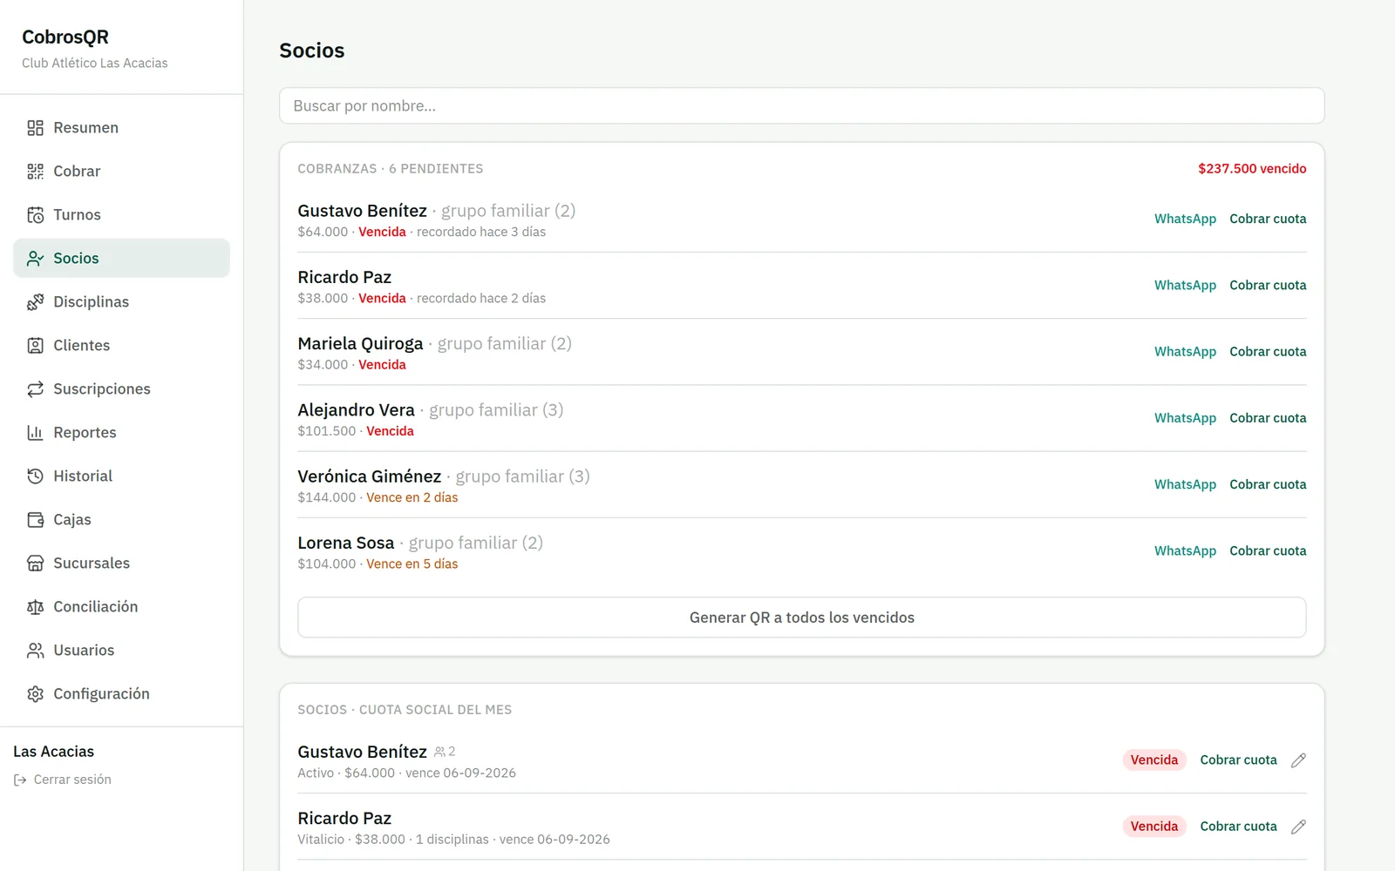Click the Sucursales store icon
Viewport: 1395px width, 871px height.
click(35, 564)
